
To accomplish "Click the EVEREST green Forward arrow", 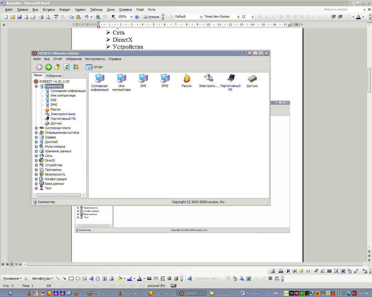I will coord(49,67).
